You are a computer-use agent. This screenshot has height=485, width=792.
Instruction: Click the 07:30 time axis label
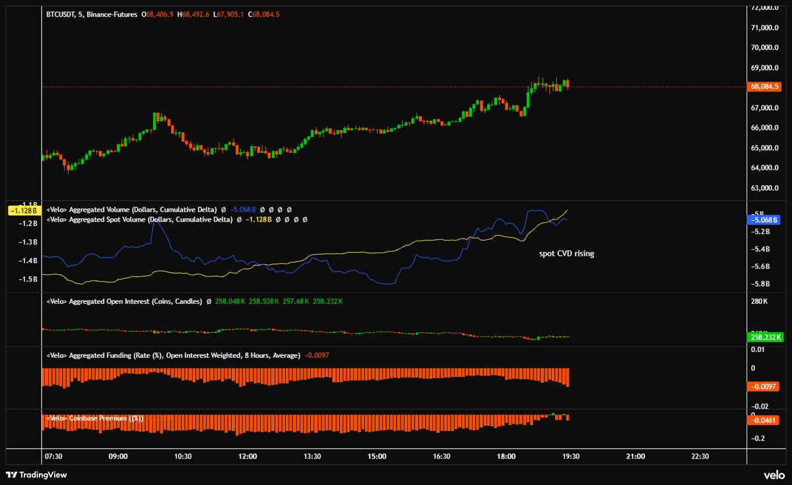pyautogui.click(x=53, y=457)
